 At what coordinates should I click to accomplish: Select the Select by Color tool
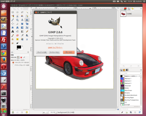click(13, 16)
